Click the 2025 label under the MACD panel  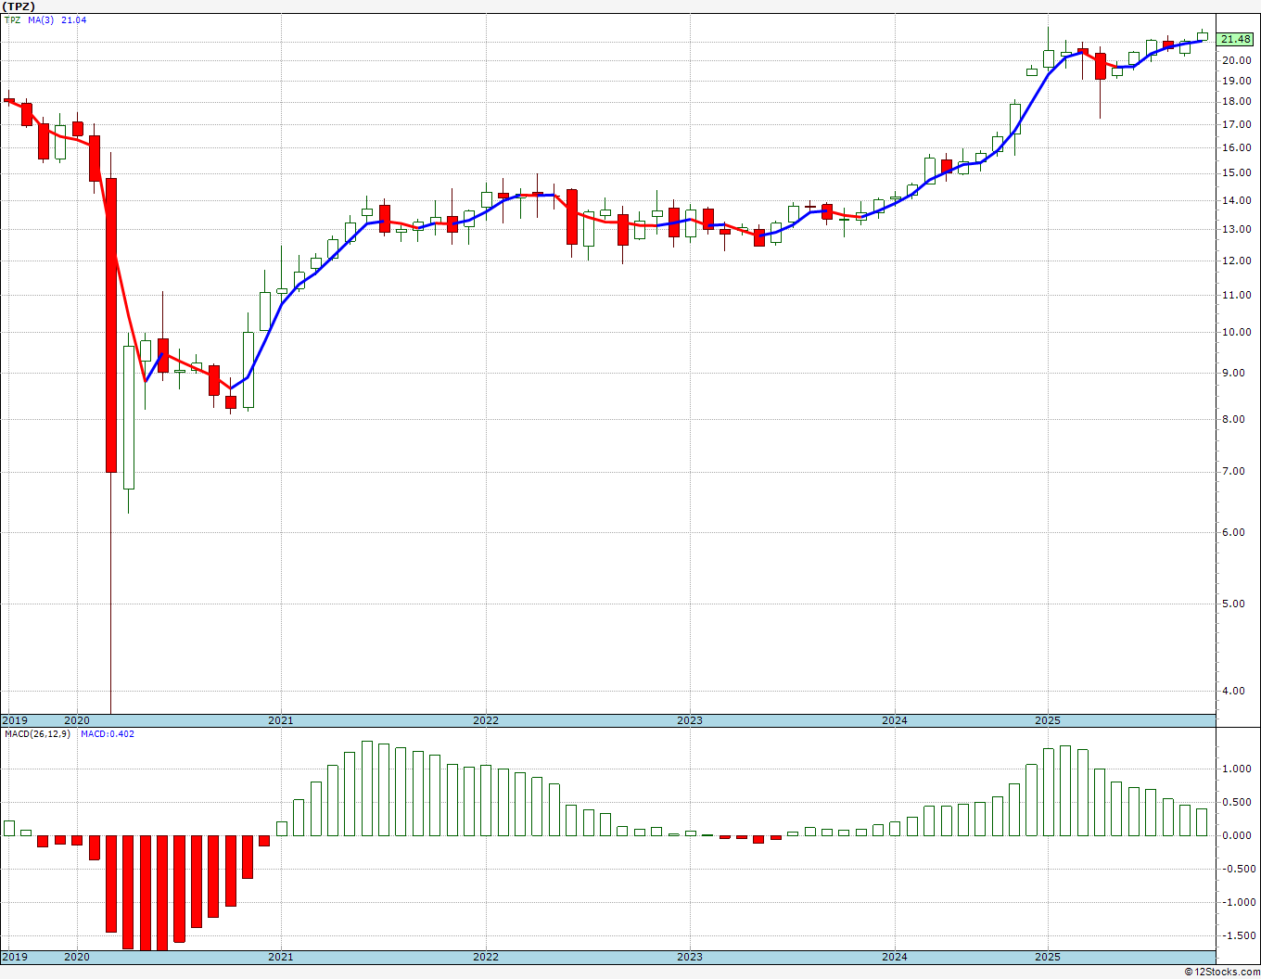[1048, 957]
